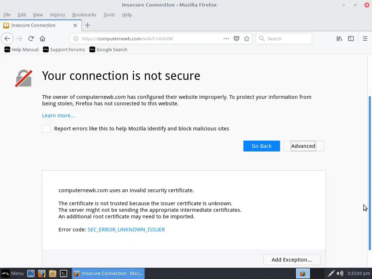This screenshot has width=372, height=279.
Task: Click the Add Exception button
Action: (292, 260)
